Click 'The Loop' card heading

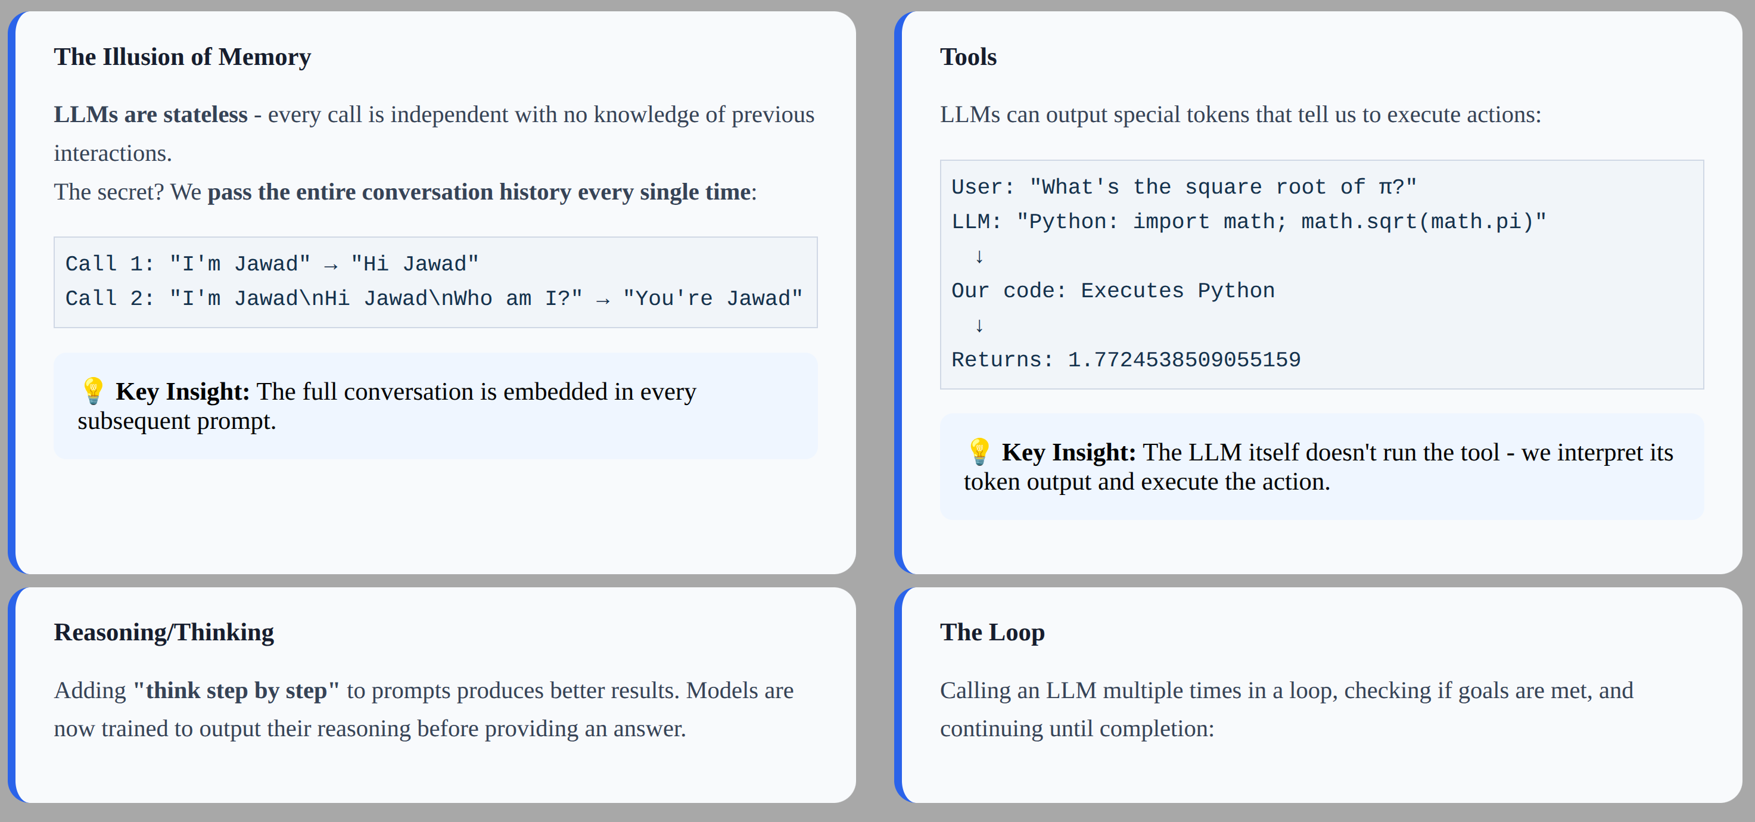point(992,632)
